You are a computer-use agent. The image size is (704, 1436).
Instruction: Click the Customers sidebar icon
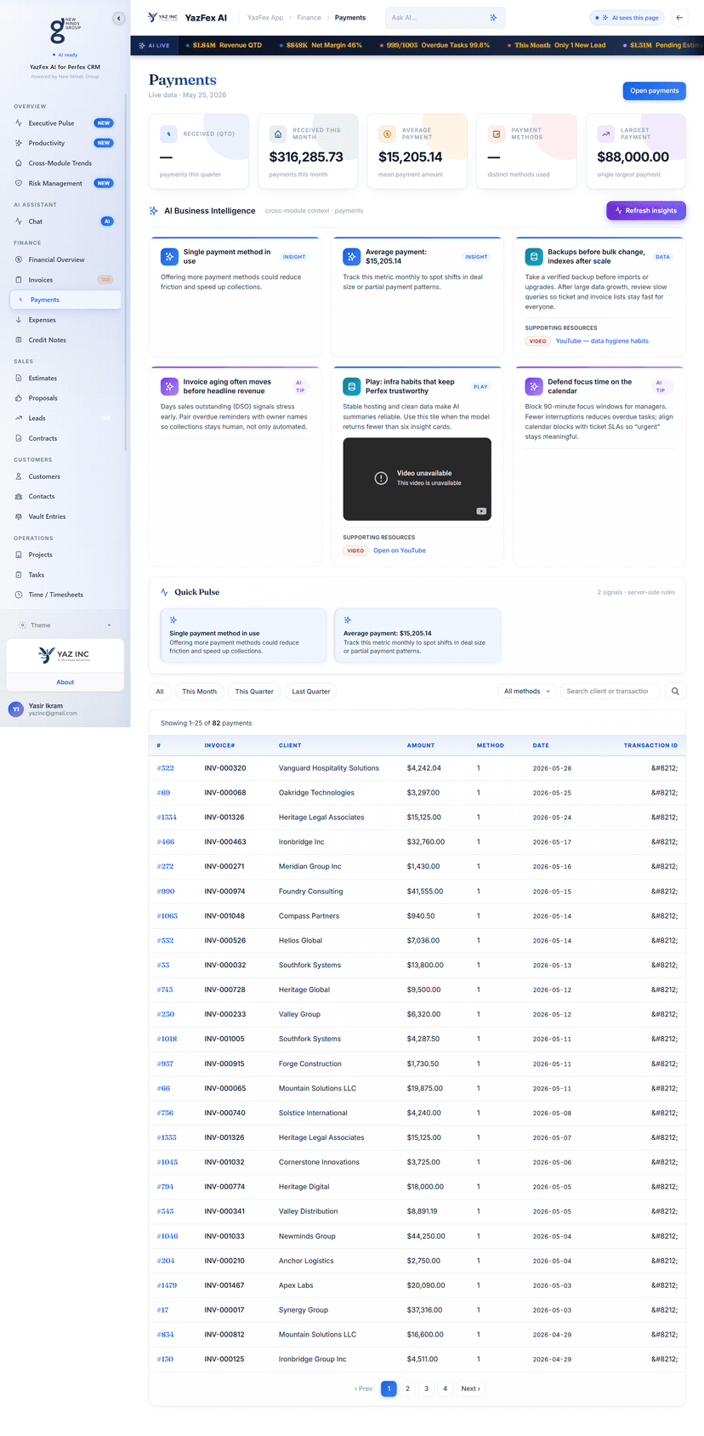pyautogui.click(x=19, y=476)
